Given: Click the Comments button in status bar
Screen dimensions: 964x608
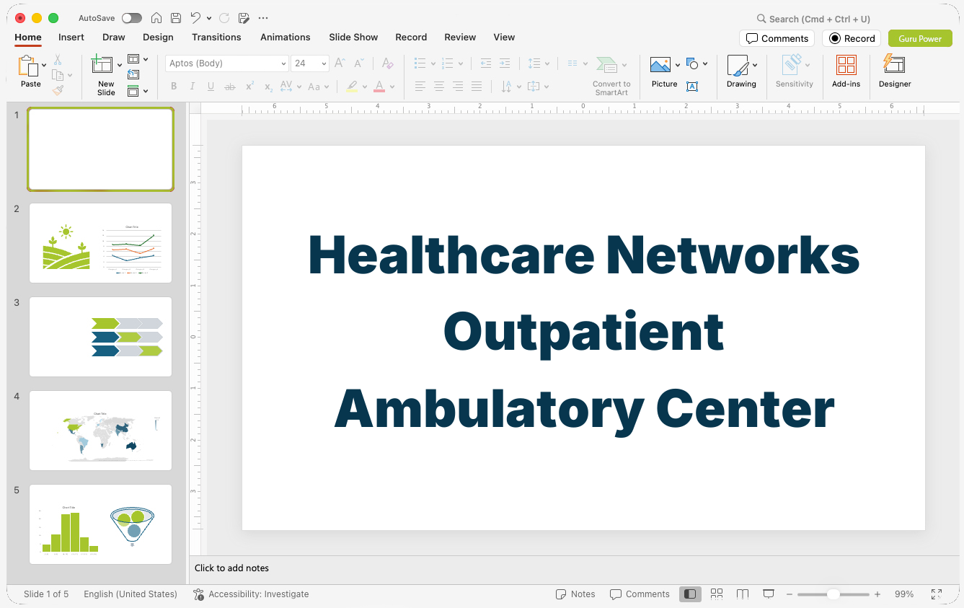Looking at the screenshot, I should (640, 594).
